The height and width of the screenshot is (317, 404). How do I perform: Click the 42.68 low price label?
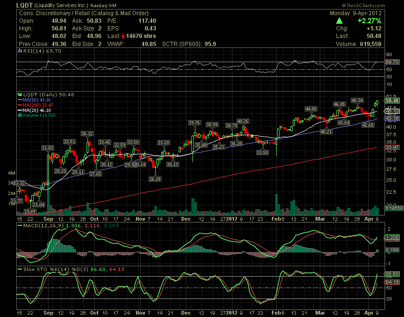coord(368,125)
